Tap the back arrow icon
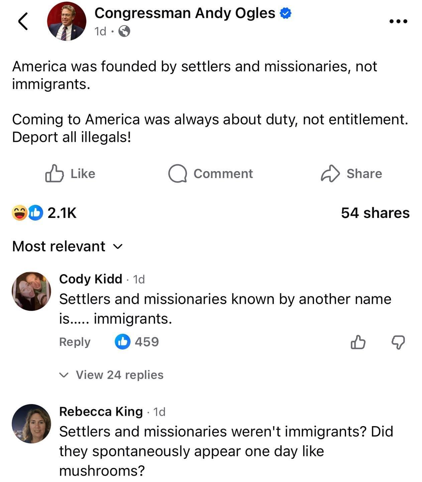 pyautogui.click(x=23, y=21)
